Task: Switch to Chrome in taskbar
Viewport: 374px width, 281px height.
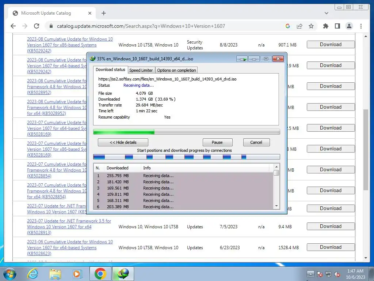Action: coord(100,274)
